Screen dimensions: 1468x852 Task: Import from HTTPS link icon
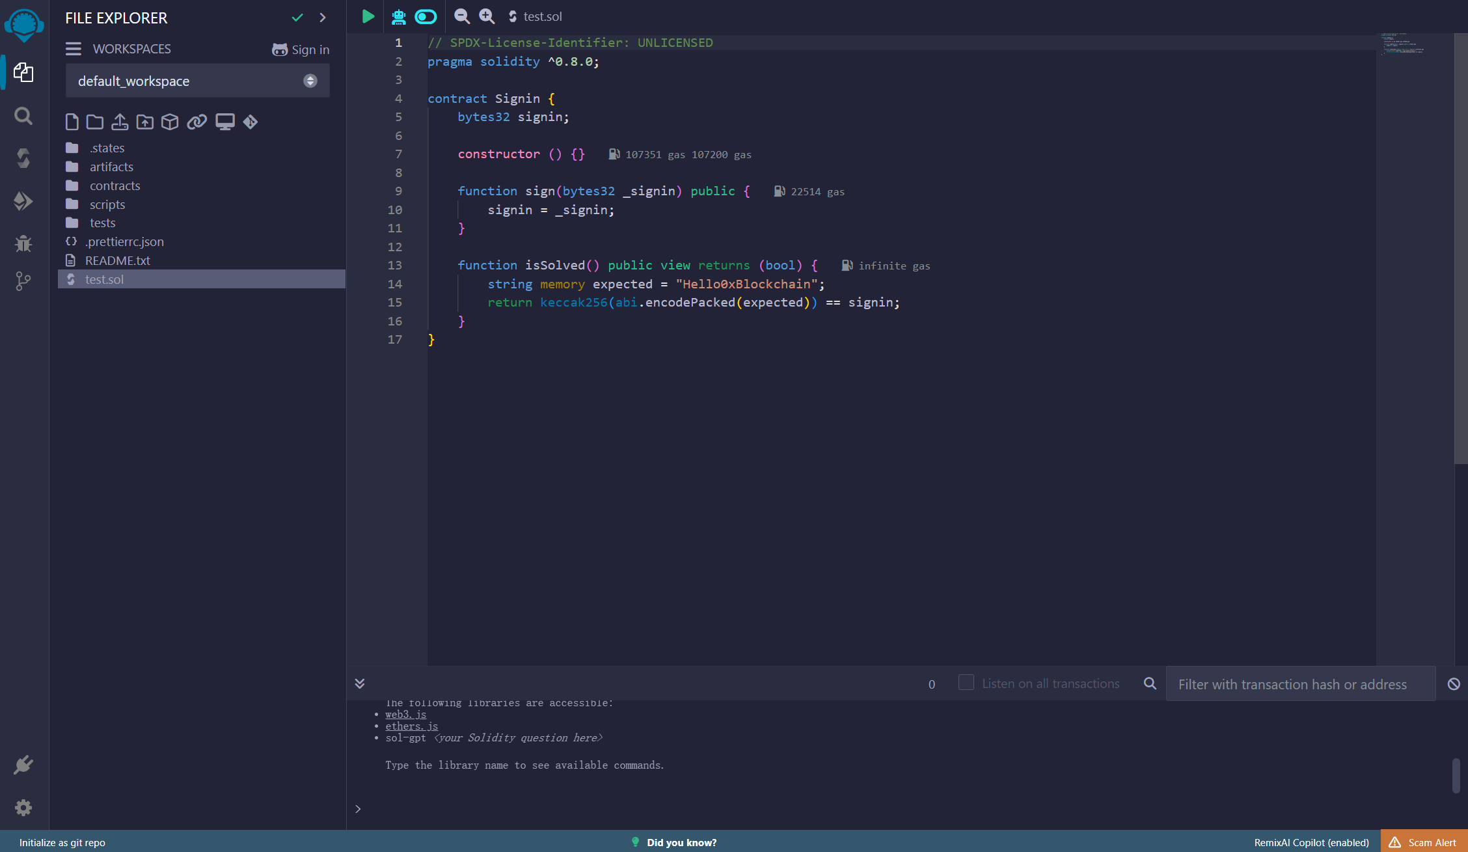(197, 122)
